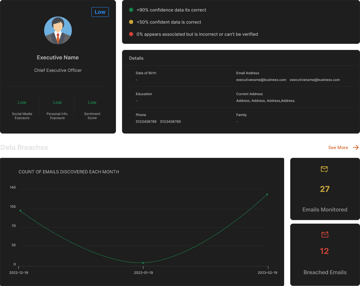This screenshot has height=286, width=360.
Task: Select the 27 Emails Monitored card
Action: [x=325, y=189]
